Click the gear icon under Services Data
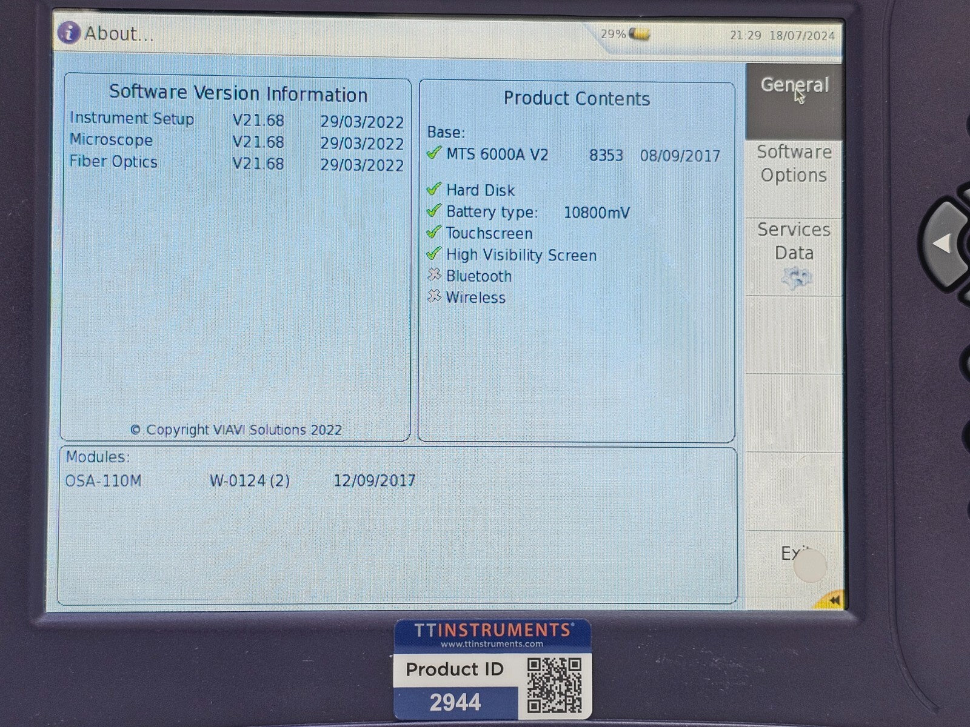 (x=795, y=278)
